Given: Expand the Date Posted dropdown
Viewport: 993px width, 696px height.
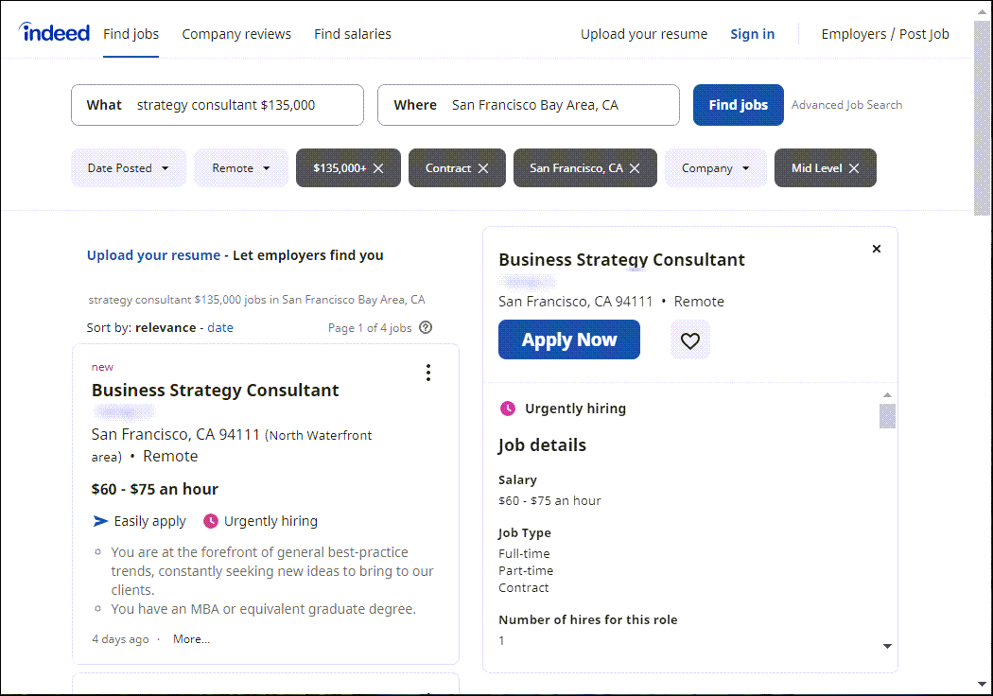Looking at the screenshot, I should [129, 168].
